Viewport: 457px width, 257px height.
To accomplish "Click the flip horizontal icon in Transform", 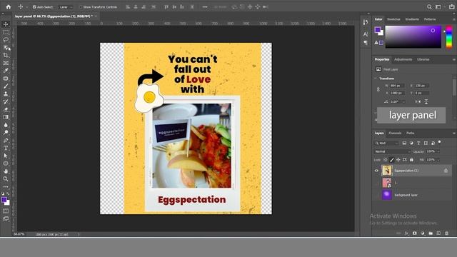I will point(418,101).
